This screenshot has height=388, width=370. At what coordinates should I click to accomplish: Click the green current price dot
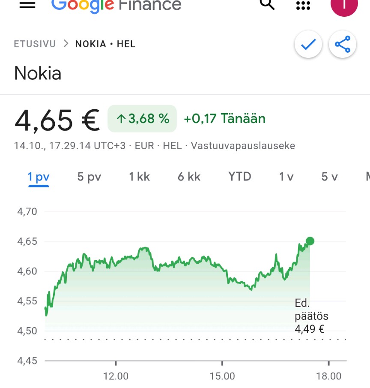310,241
